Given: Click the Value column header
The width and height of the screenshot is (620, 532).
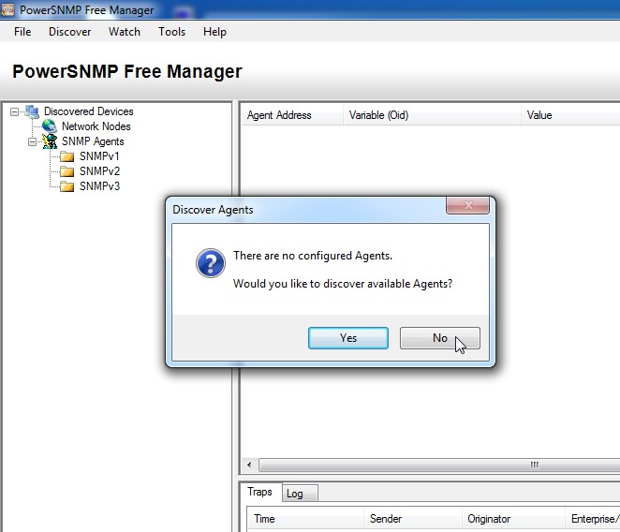Looking at the screenshot, I should 570,115.
